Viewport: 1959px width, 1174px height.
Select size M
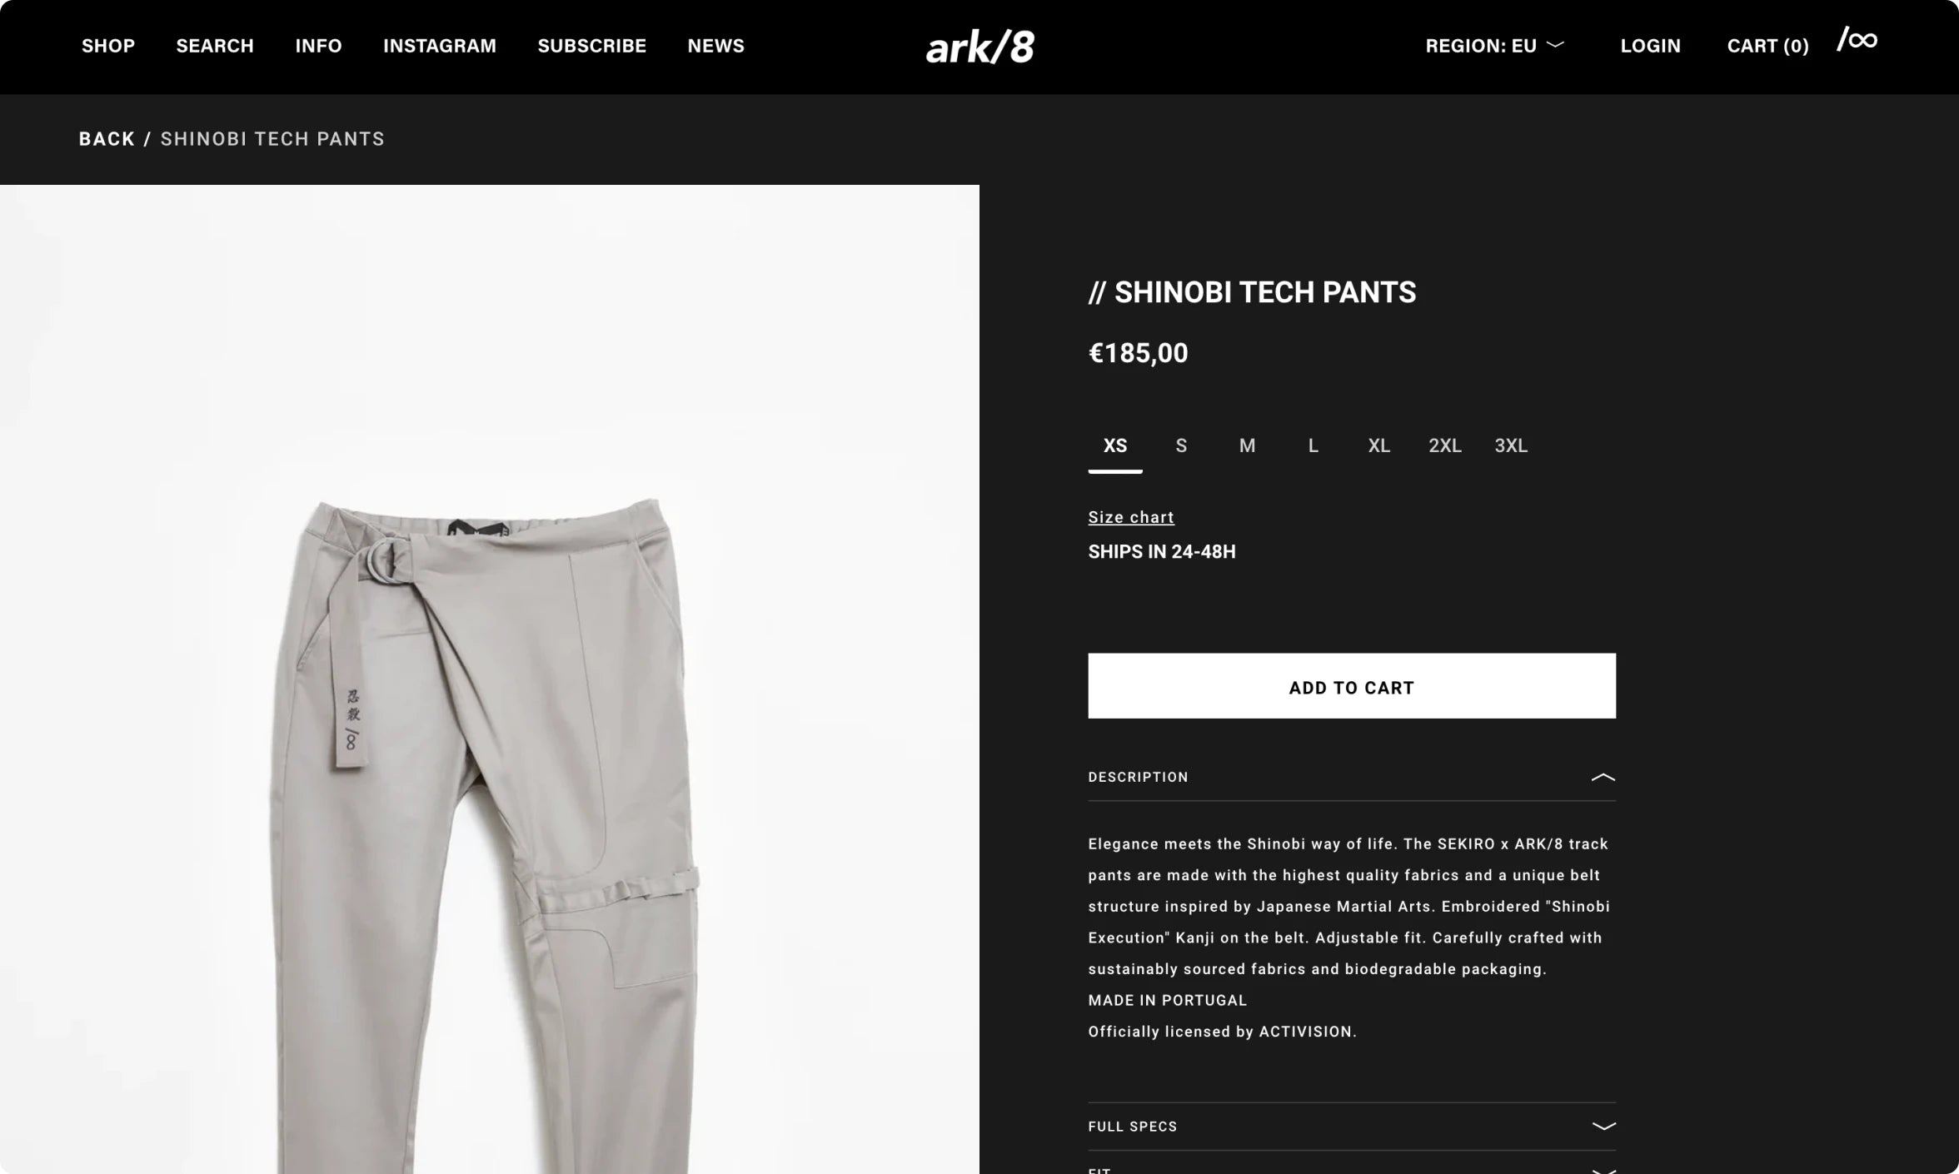pos(1247,445)
